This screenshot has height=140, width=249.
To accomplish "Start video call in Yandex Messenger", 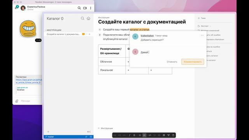I will click(85, 8).
